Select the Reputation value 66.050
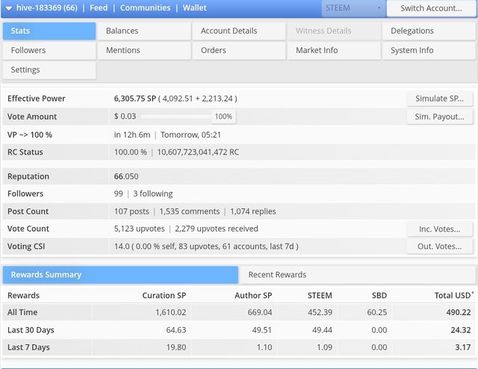 [x=126, y=176]
